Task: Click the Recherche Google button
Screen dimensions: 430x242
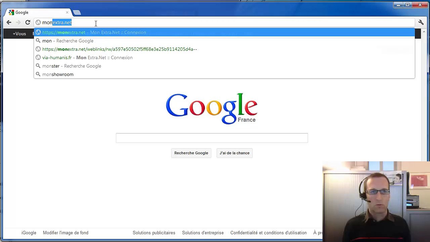Action: tap(191, 153)
